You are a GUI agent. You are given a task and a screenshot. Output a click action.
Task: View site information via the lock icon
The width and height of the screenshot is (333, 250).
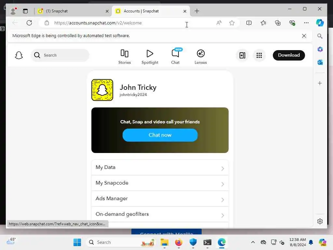[47, 23]
